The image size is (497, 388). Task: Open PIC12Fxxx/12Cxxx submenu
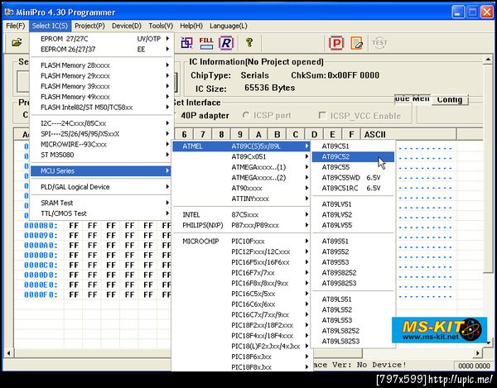point(241,251)
